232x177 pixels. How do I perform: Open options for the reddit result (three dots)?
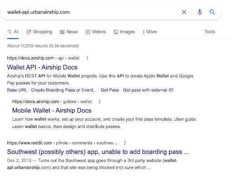(125, 143)
